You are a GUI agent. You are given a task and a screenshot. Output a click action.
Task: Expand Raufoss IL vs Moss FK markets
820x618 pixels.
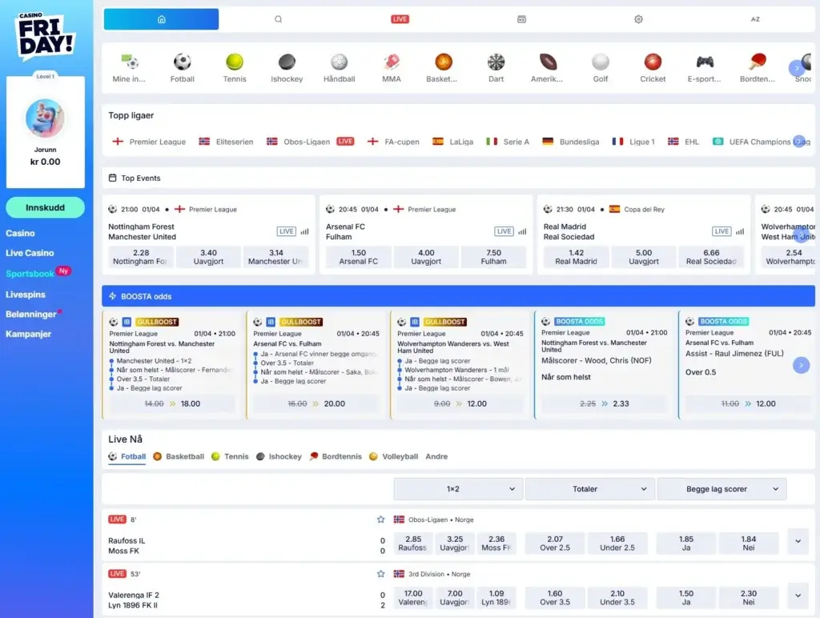tap(798, 542)
